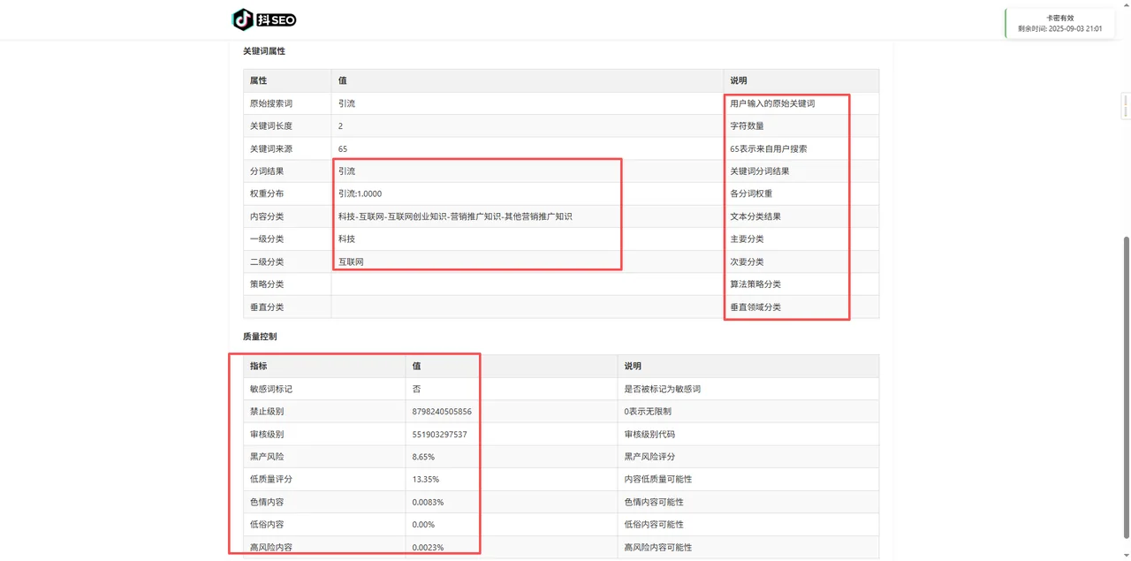This screenshot has width=1131, height=561.
Task: Click the 原始搜索词 attribute cell
Action: [x=287, y=103]
